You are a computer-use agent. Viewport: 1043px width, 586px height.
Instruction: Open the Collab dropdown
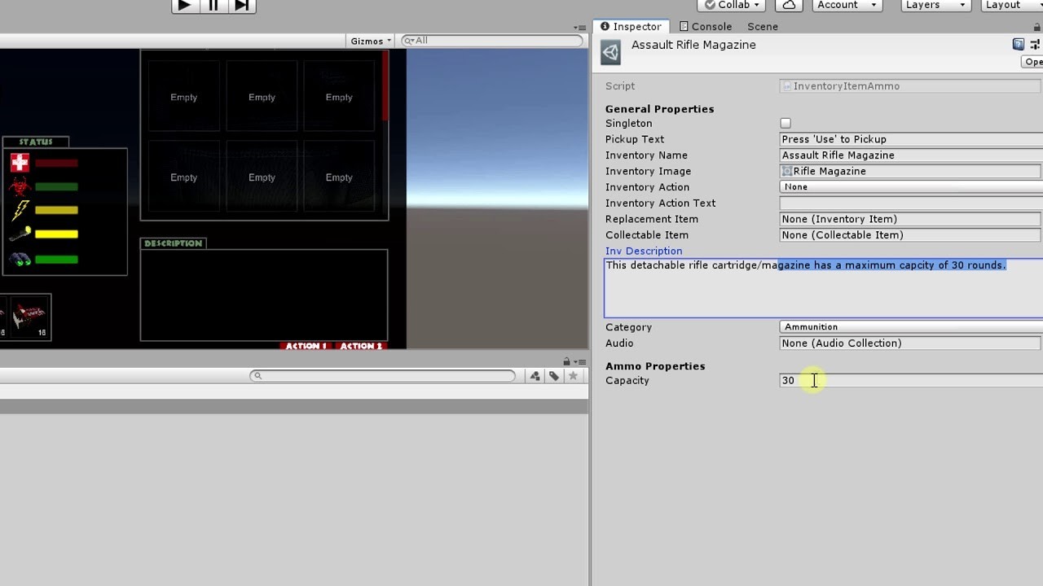point(733,5)
